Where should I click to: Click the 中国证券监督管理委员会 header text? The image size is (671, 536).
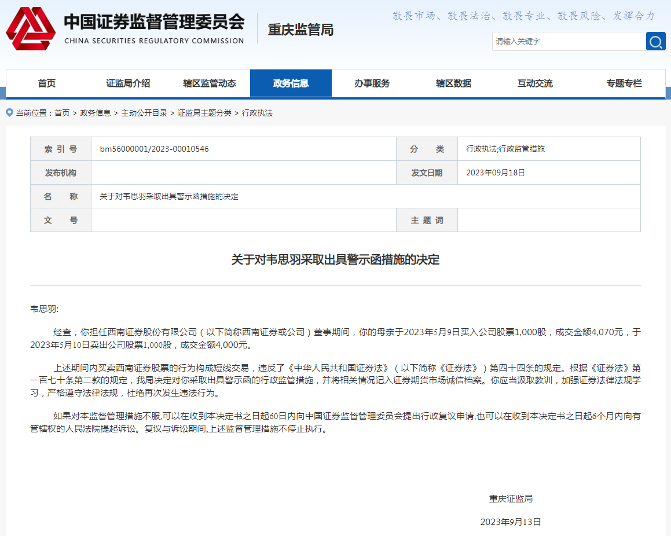pyautogui.click(x=154, y=23)
